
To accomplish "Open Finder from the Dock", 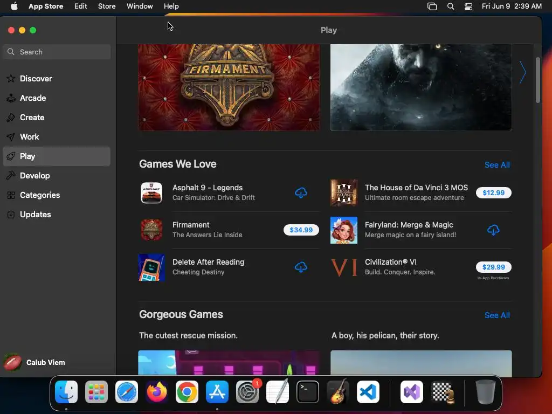I will pyautogui.click(x=66, y=392).
